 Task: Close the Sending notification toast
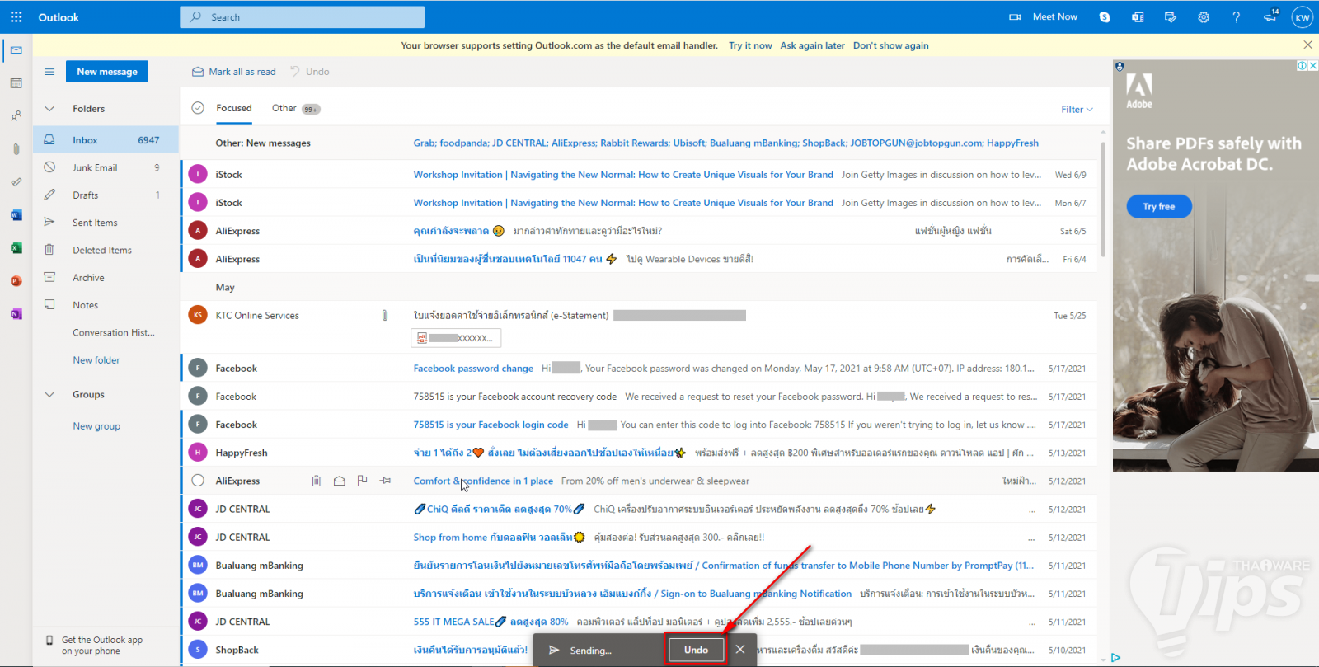pos(740,650)
